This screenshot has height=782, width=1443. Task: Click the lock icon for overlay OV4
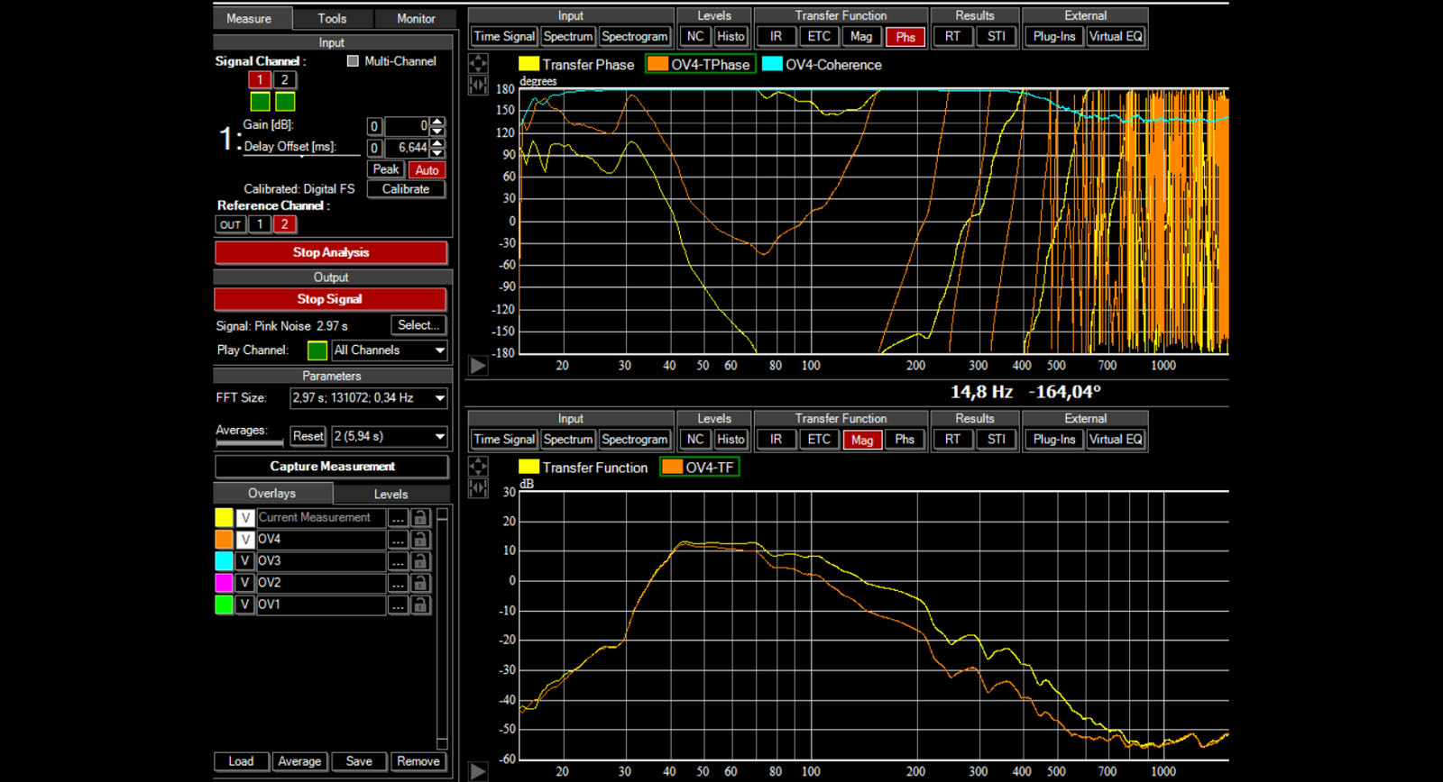(x=420, y=540)
